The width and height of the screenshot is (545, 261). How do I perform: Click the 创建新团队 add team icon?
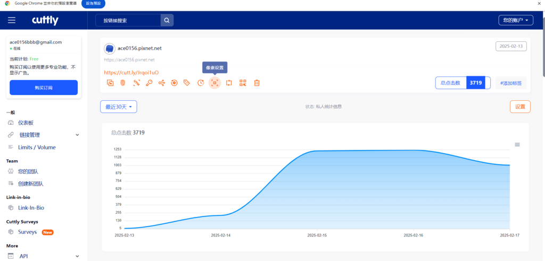pos(11,184)
